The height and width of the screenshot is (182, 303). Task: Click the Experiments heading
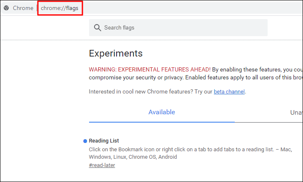pyautogui.click(x=116, y=53)
